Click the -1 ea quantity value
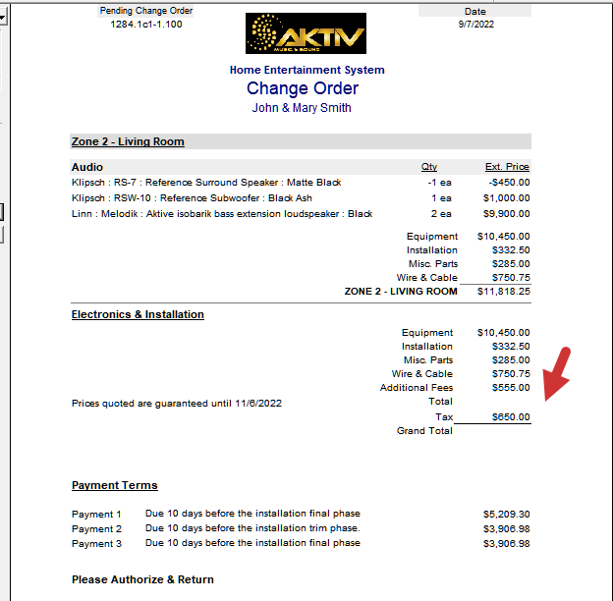Viewport: 613px width, 601px height. coord(439,183)
